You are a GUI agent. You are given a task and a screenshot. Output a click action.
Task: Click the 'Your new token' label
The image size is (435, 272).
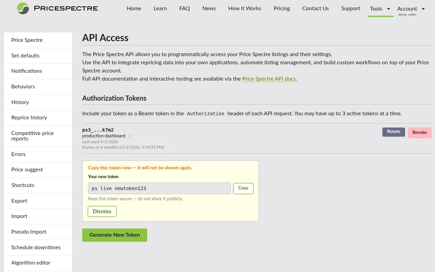click(x=103, y=177)
